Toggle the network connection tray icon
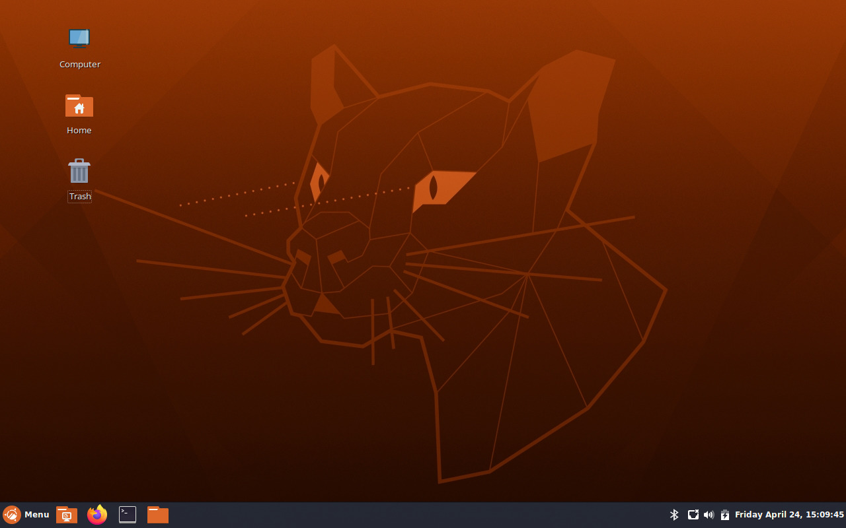 693,514
